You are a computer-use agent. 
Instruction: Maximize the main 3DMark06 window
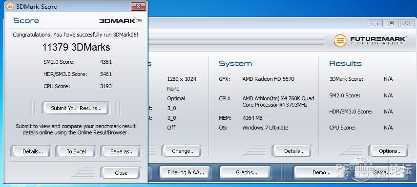point(391,23)
